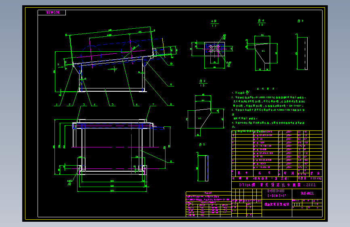Viewport: 350px width, 227px height.
Task: Click part balloon number 8 in main view
Action: point(171,104)
